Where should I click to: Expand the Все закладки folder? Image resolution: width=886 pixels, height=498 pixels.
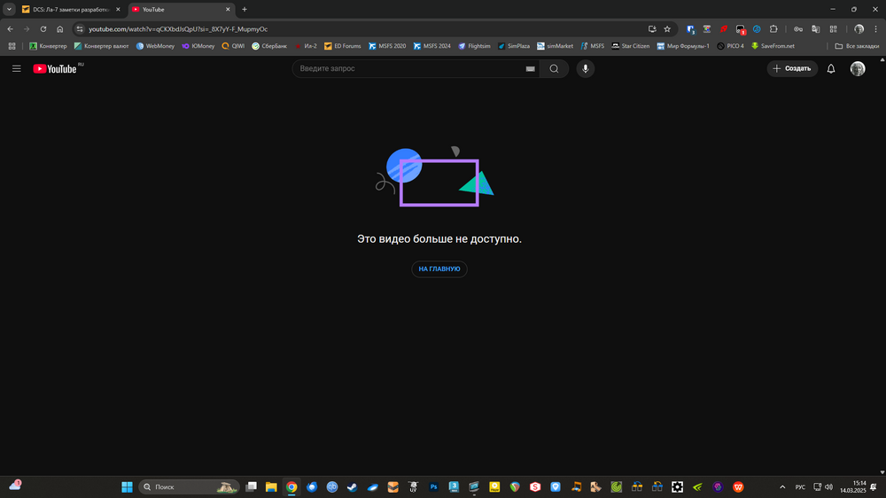coord(857,46)
